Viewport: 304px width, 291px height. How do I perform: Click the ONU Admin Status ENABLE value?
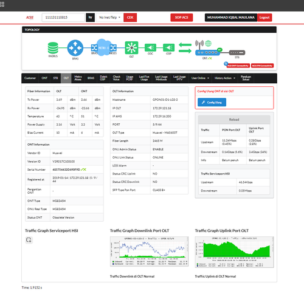coord(158,149)
